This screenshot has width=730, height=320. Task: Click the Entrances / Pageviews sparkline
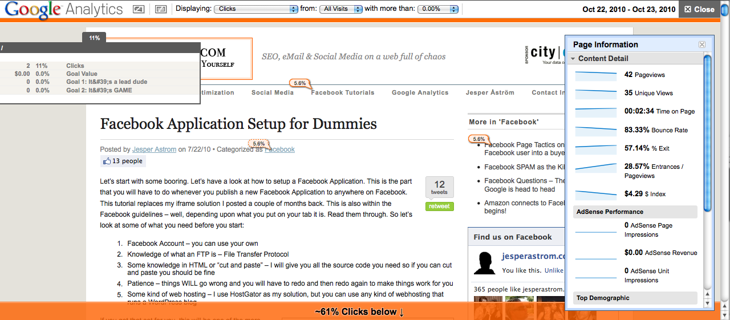[596, 167]
